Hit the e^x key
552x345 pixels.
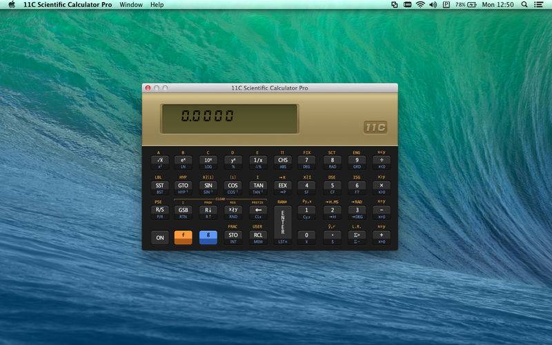click(183, 162)
